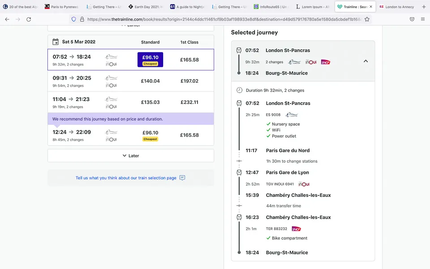Click train icon at 12:47 Paris Gare de Lyon

click(239, 172)
